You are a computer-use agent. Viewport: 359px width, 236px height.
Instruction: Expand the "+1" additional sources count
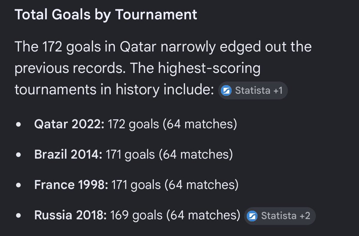(x=278, y=91)
